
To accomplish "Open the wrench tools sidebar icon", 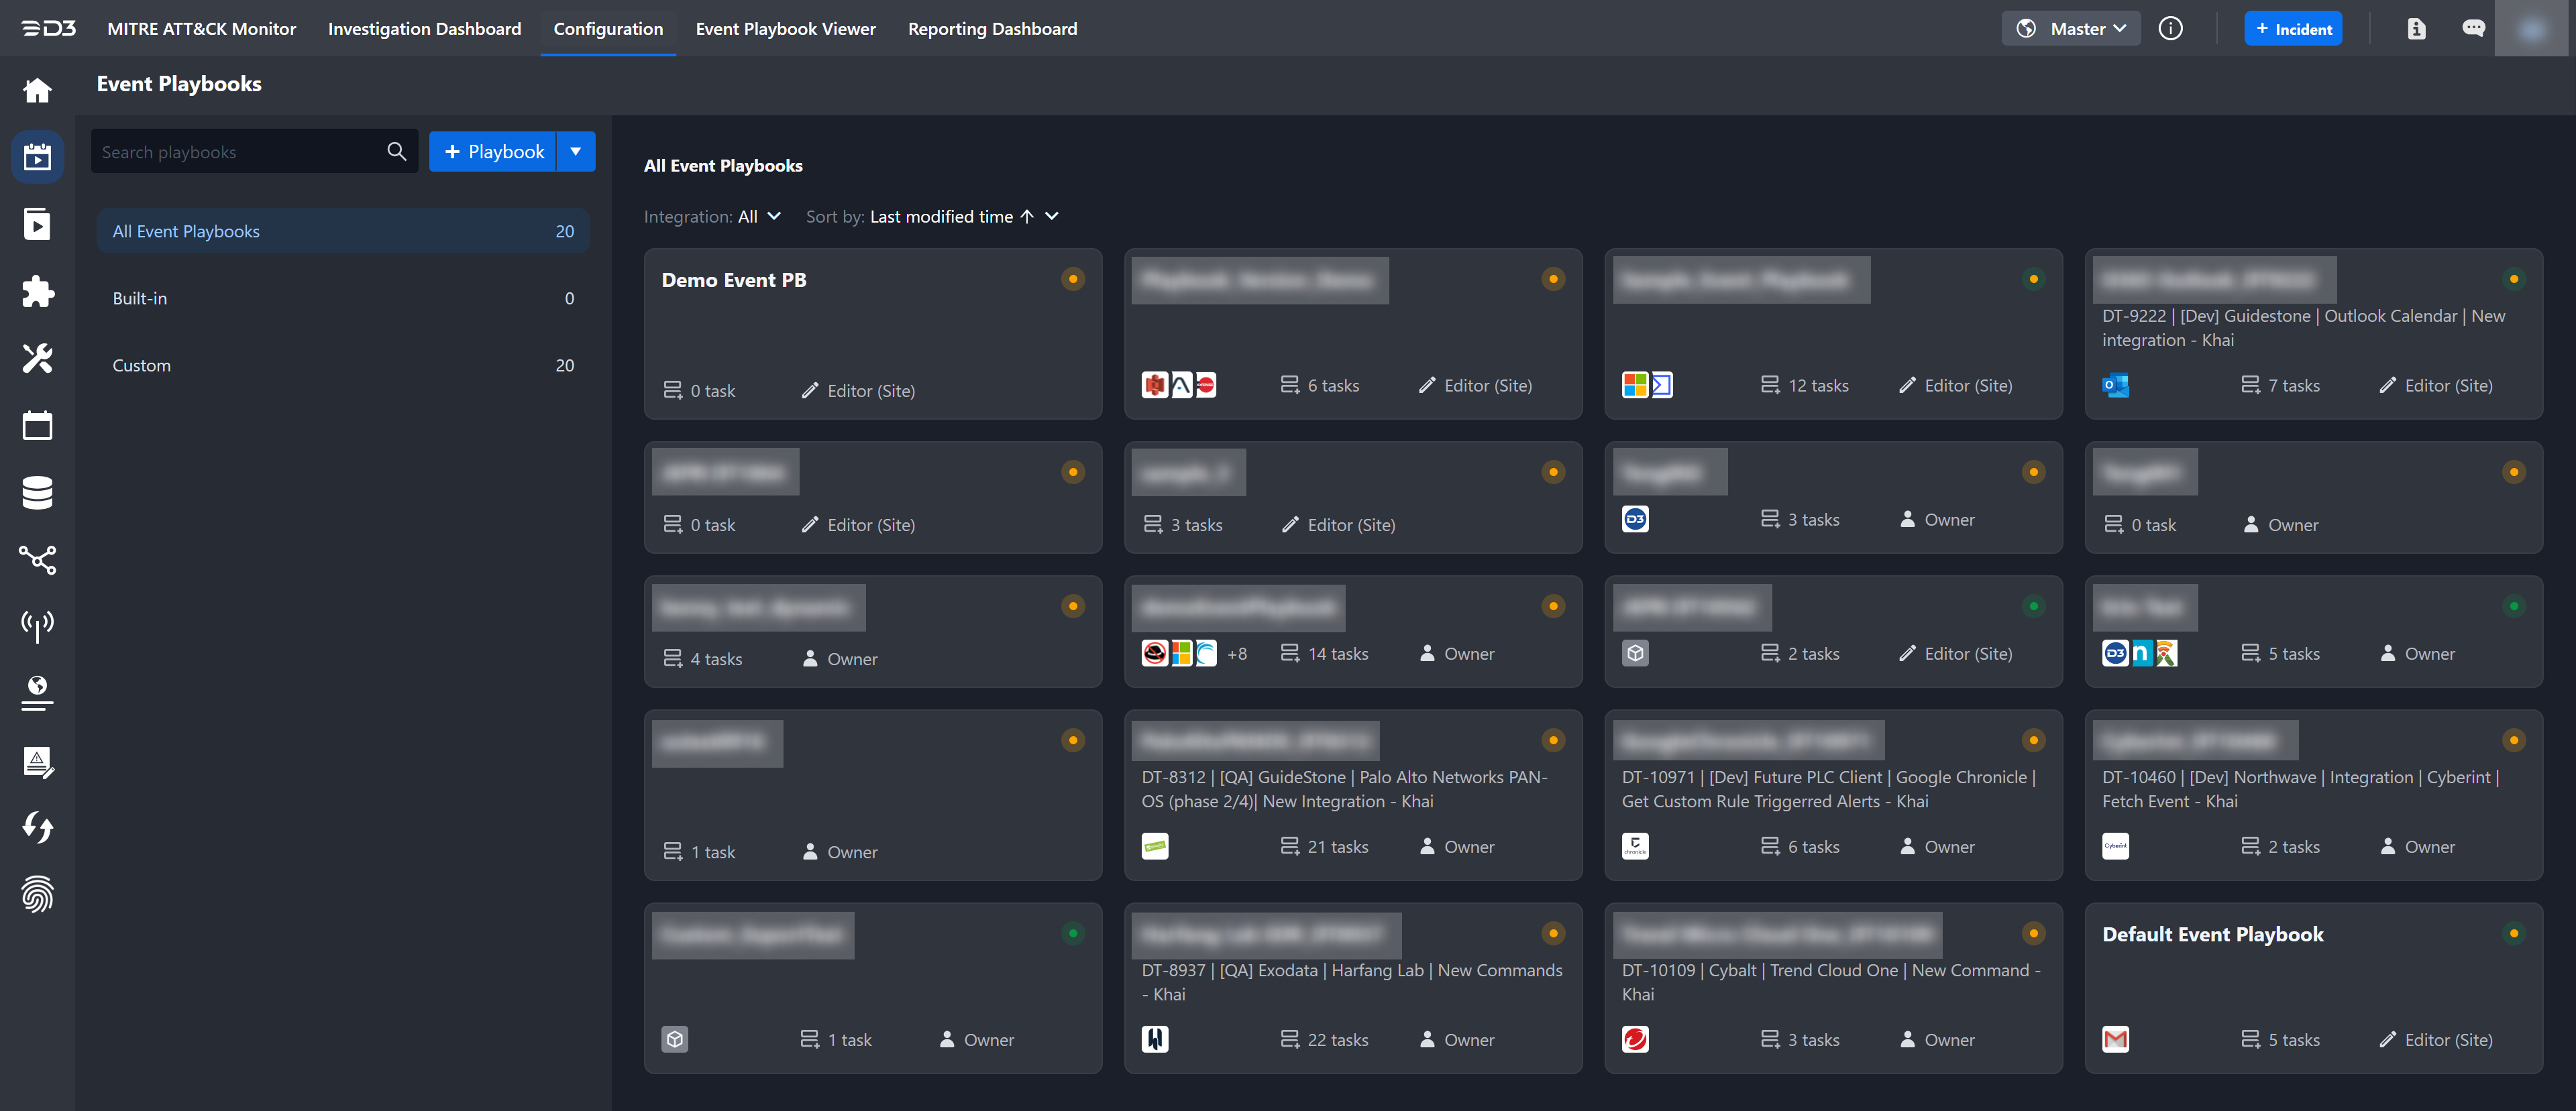I will pos(37,359).
